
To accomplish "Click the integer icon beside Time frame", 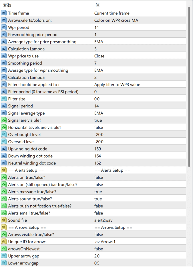I will coord(4,13).
